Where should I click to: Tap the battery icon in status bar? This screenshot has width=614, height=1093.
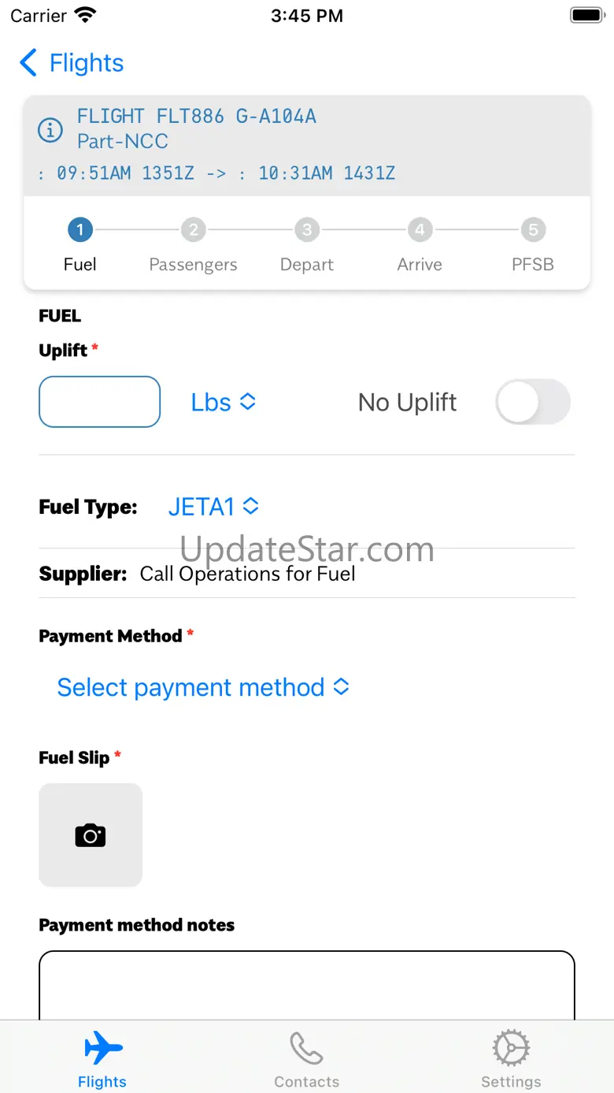586,16
